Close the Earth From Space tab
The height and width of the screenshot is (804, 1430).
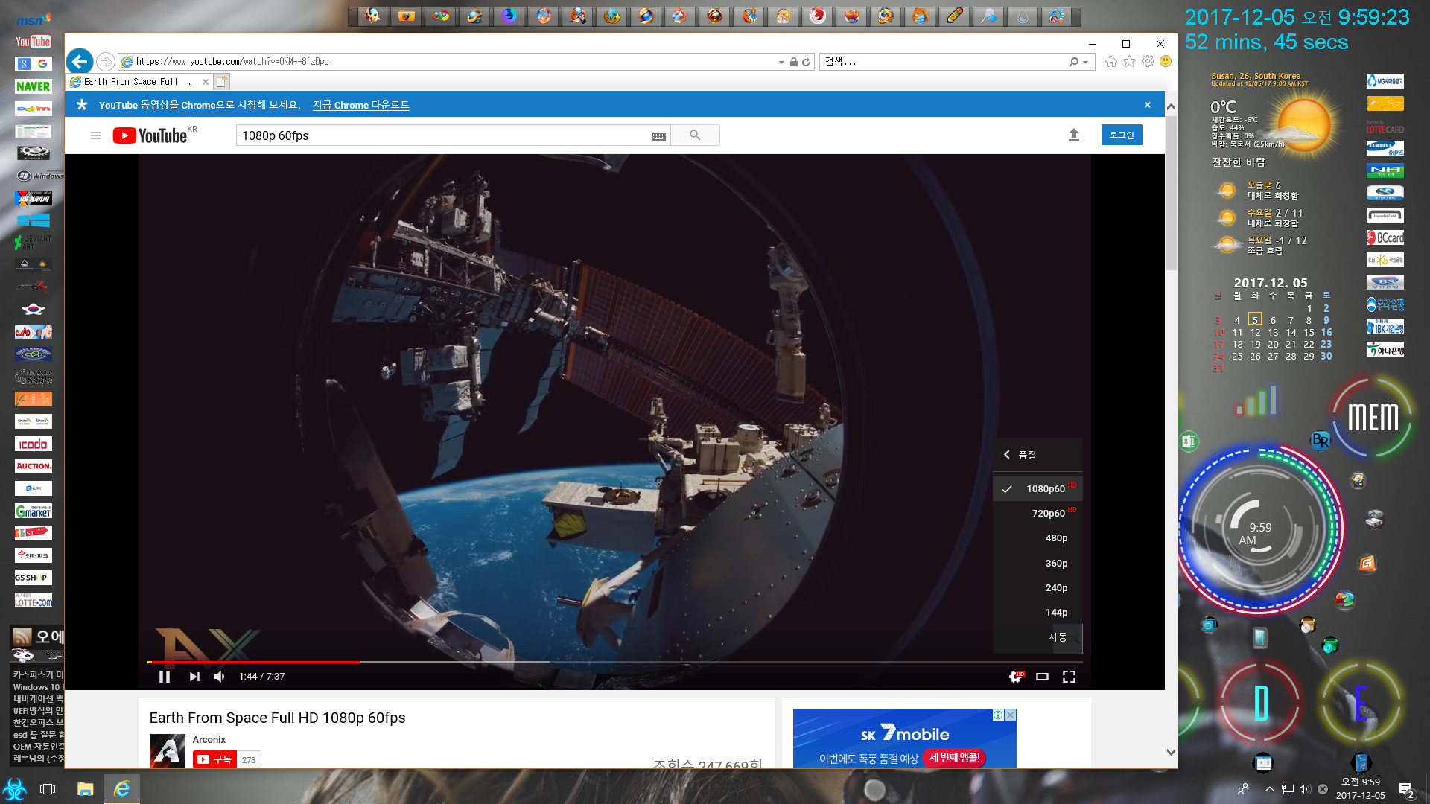pos(206,82)
